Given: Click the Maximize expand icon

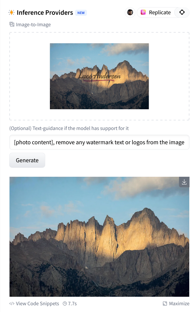Looking at the screenshot, I should [x=165, y=304].
